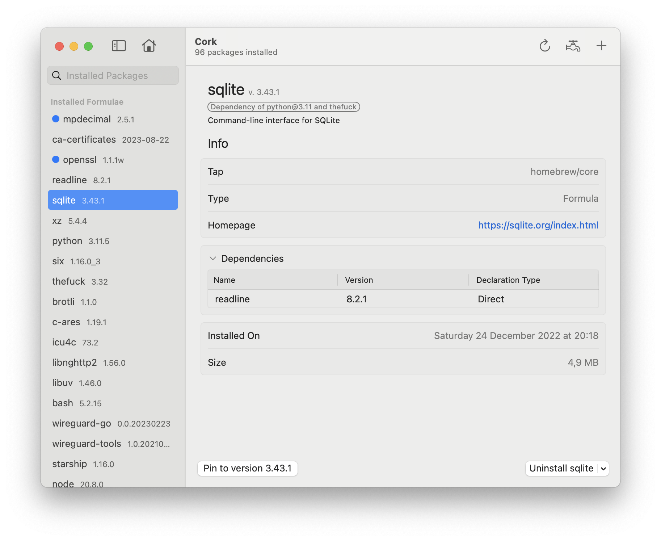Zoom the Cork window with green button

(x=88, y=46)
